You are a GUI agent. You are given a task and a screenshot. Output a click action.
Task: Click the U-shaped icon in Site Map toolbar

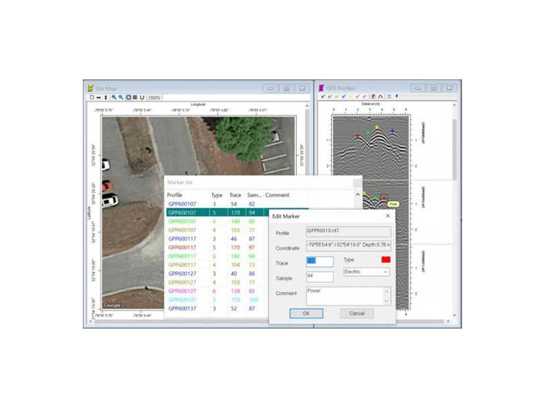pyautogui.click(x=142, y=97)
